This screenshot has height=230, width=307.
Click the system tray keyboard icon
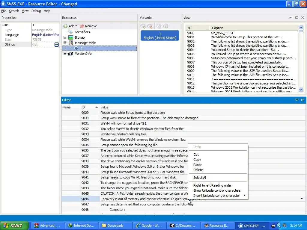pyautogui.click(x=273, y=226)
